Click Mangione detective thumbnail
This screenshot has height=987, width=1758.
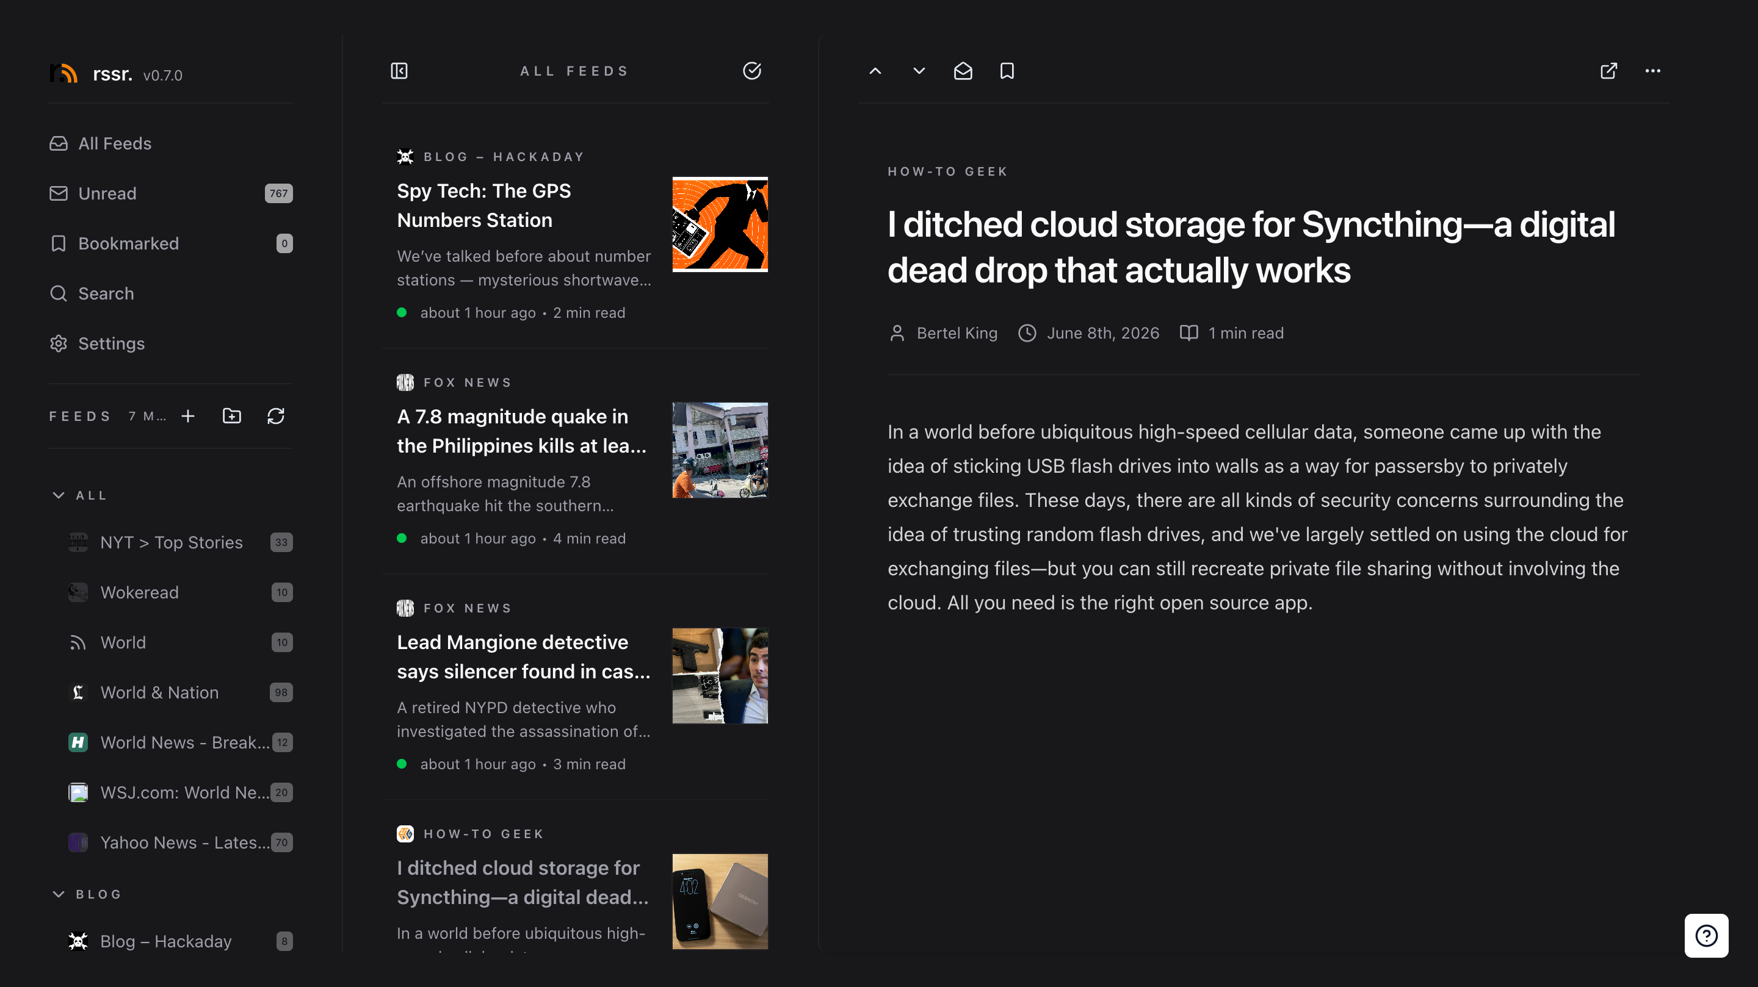pyautogui.click(x=720, y=676)
